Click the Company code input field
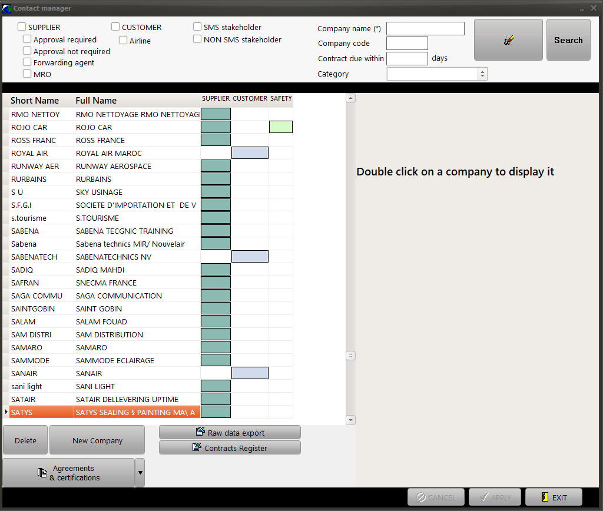This screenshot has width=603, height=511. tap(407, 43)
